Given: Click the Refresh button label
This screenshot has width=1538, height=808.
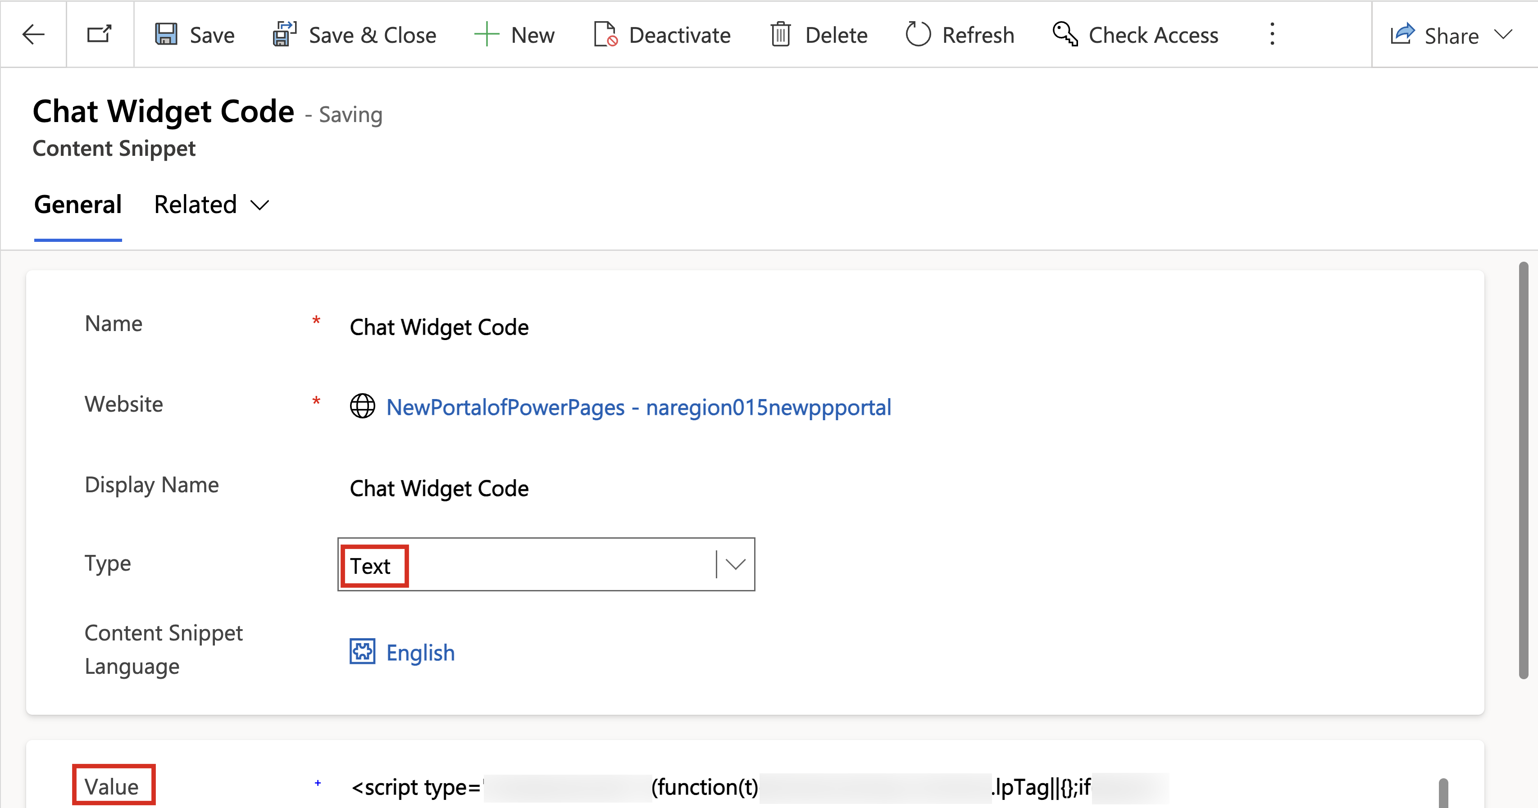Looking at the screenshot, I should coord(978,35).
